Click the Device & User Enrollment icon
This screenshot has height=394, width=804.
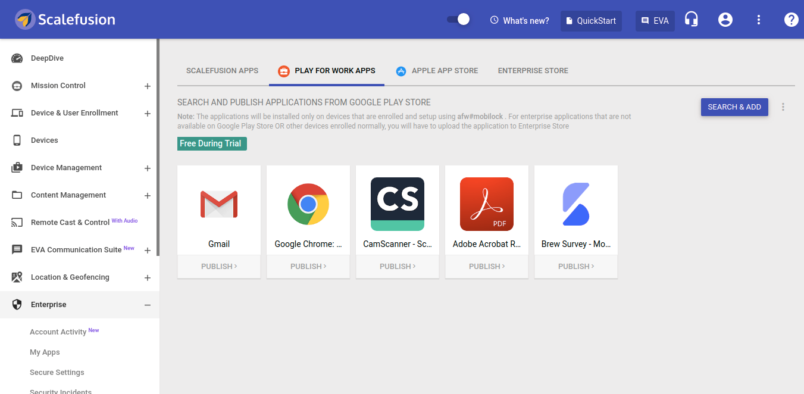point(17,113)
